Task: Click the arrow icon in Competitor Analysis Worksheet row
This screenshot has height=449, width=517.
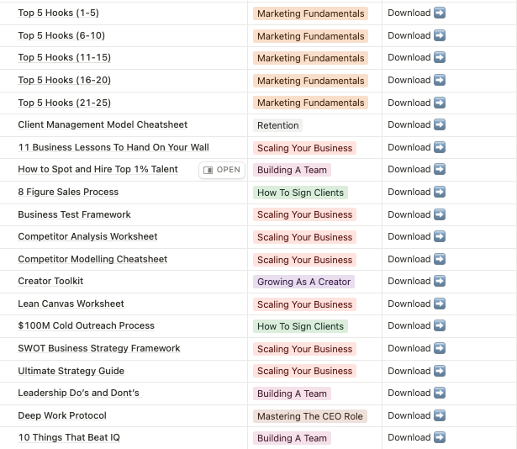Action: click(440, 236)
